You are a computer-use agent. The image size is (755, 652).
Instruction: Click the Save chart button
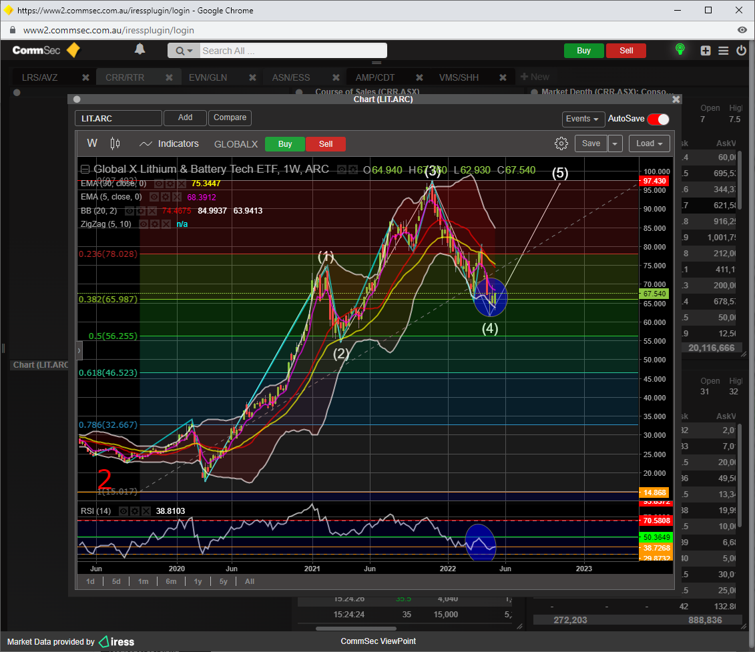click(591, 143)
